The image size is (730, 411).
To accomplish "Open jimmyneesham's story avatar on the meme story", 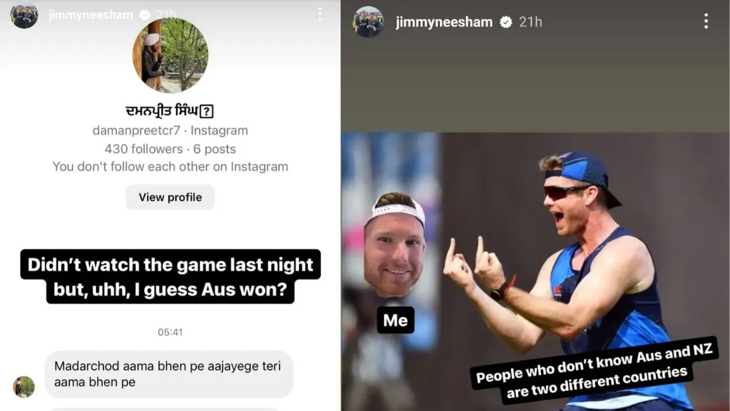I will point(368,22).
